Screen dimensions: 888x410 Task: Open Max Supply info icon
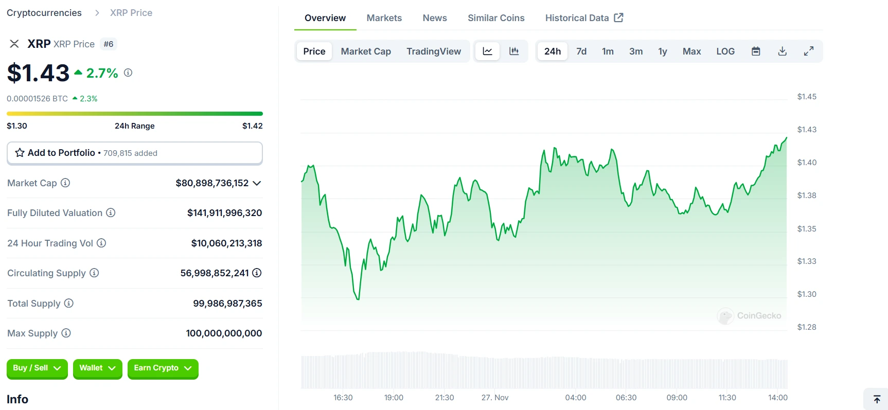(66, 333)
